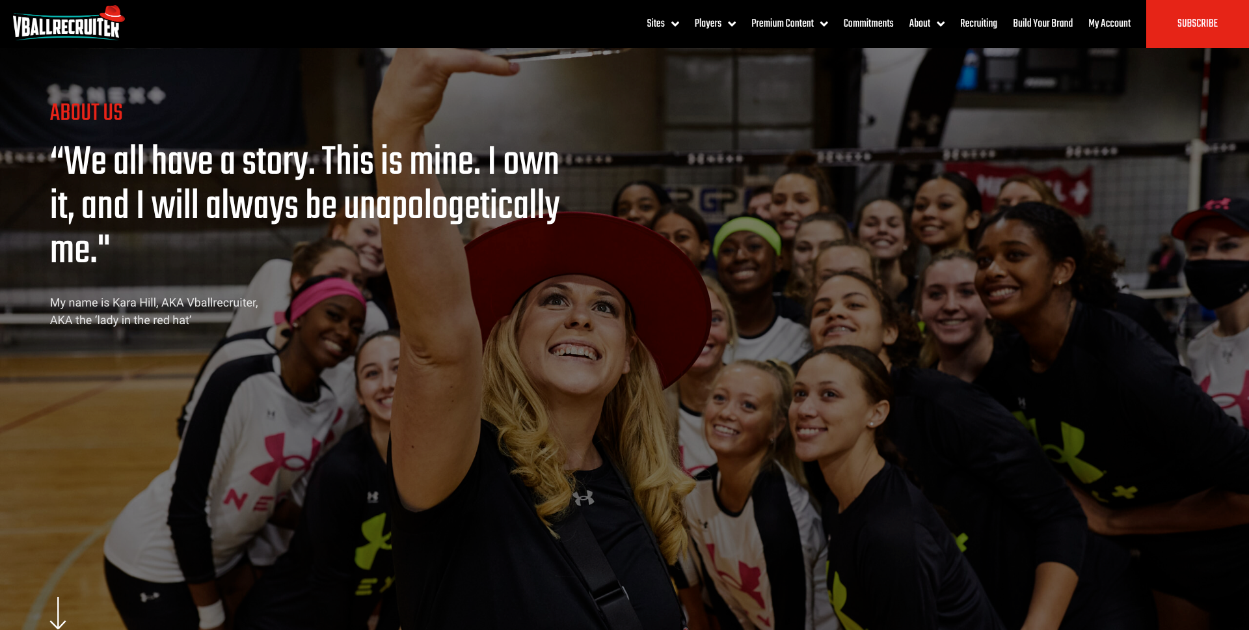Click the red hat icon in logo
Screen dimensions: 1249x630
(113, 14)
